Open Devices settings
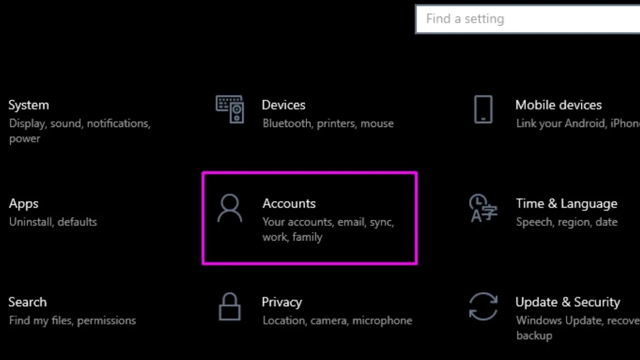Viewport: 640px width, 360px height. pyautogui.click(x=283, y=105)
